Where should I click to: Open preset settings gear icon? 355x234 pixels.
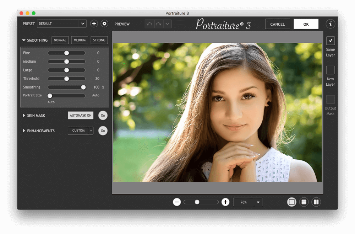104,24
